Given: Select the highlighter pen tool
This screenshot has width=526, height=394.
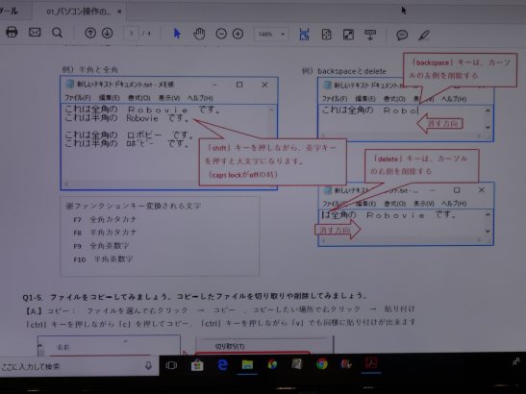Looking at the screenshot, I should (x=424, y=35).
